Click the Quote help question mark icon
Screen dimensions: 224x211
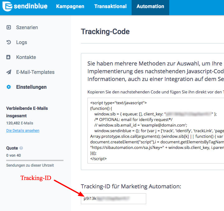[x=21, y=148]
